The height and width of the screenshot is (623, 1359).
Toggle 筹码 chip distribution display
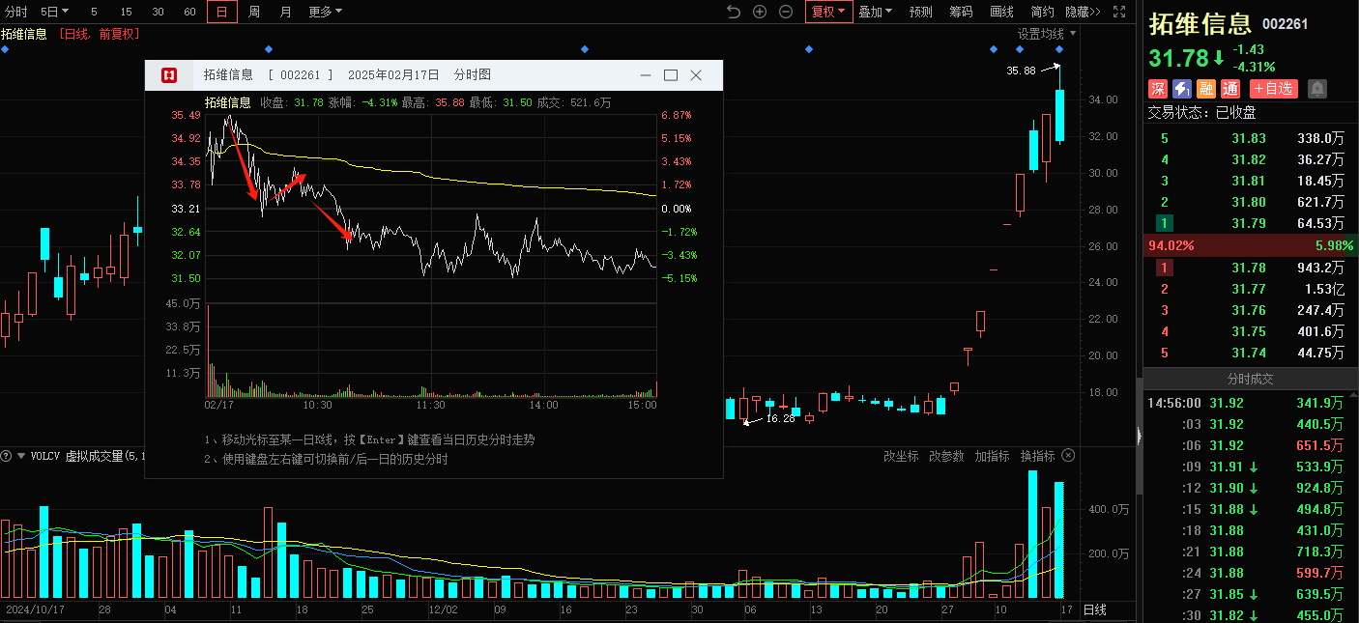(x=961, y=12)
